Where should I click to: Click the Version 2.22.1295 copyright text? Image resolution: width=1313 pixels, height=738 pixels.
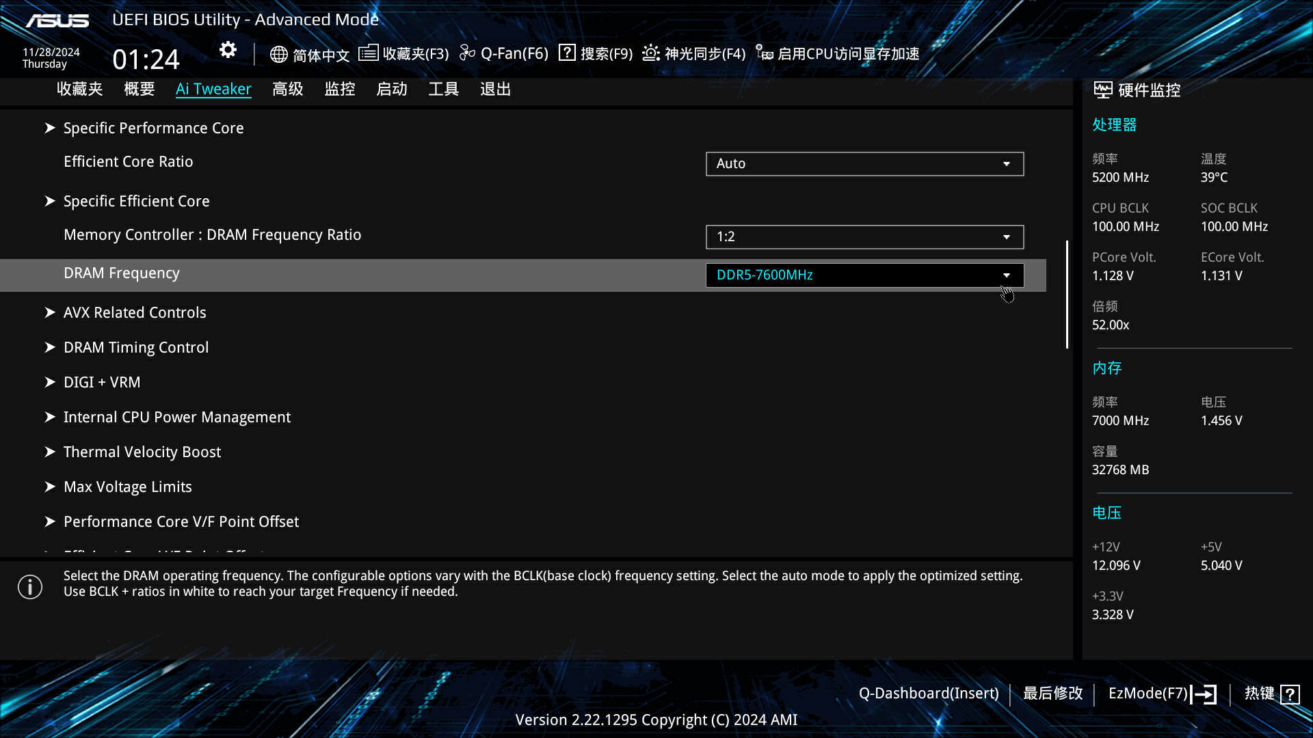click(656, 720)
